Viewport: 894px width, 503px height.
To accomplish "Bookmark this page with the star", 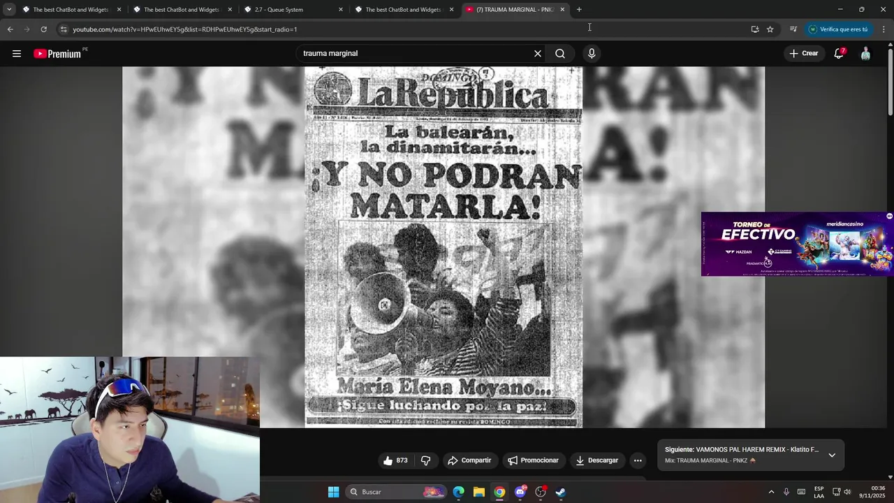I will coord(770,29).
